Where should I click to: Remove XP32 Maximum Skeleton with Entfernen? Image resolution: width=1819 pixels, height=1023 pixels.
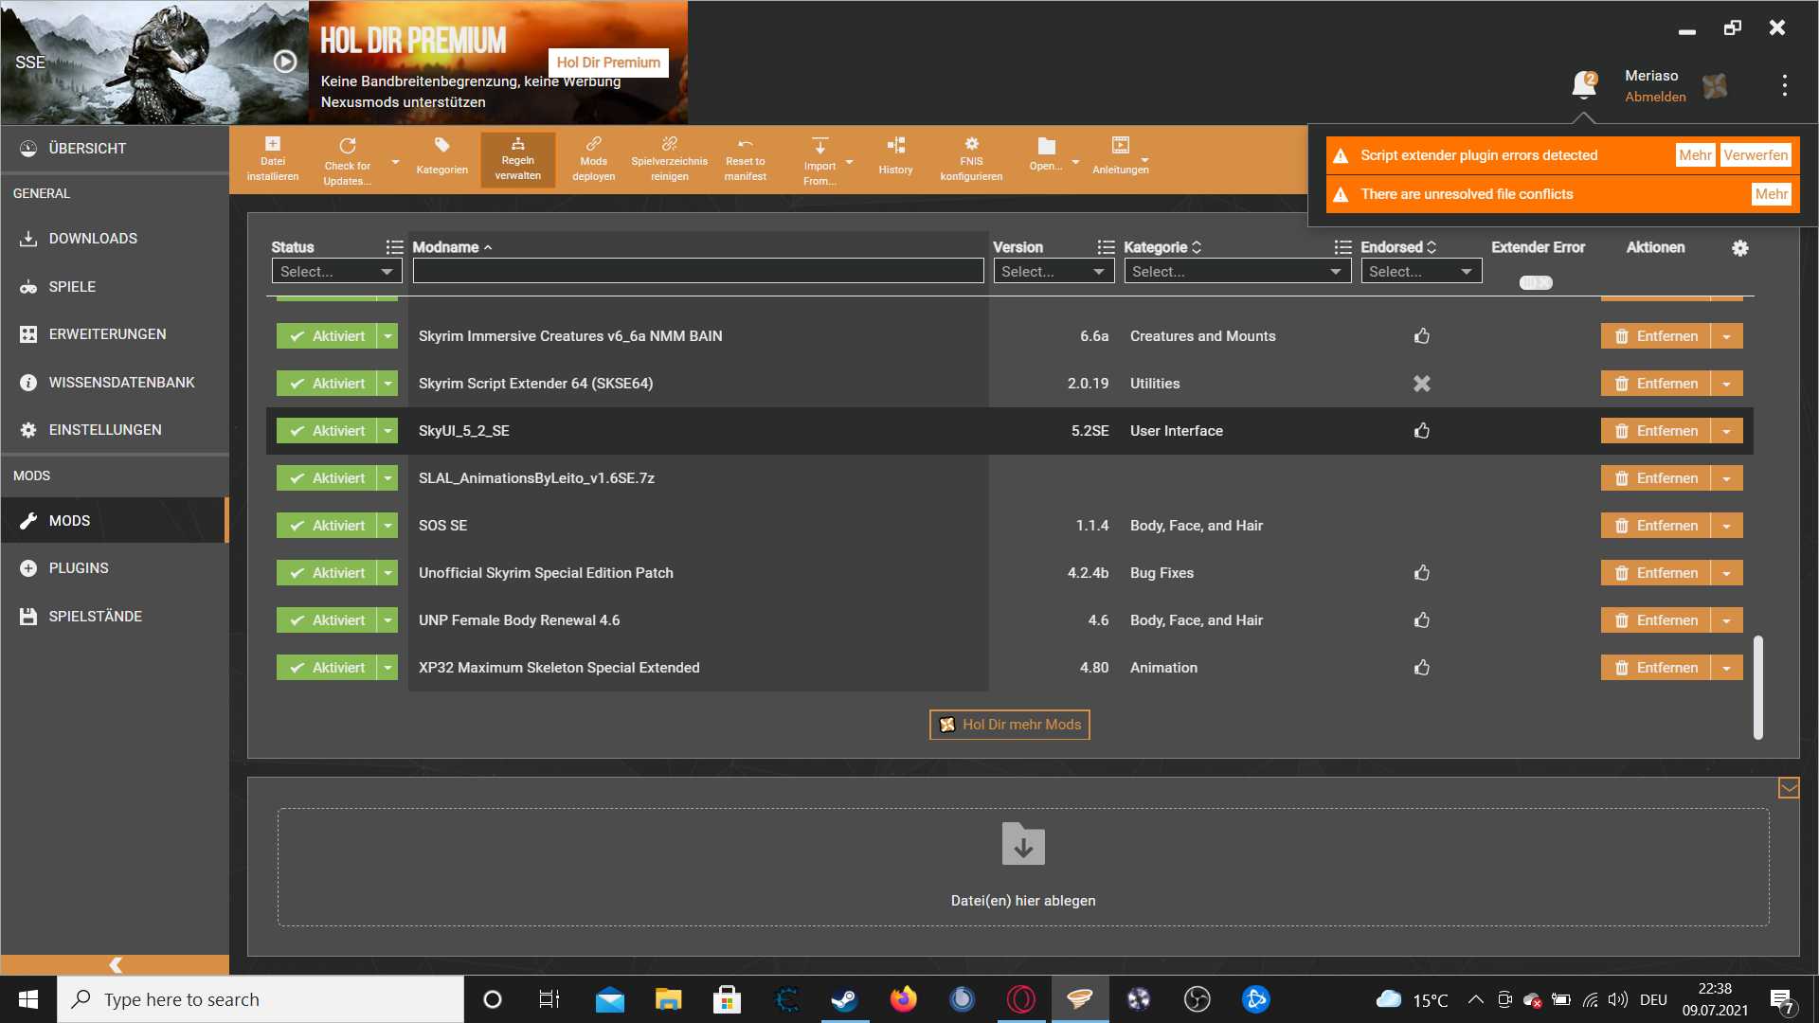(x=1656, y=668)
